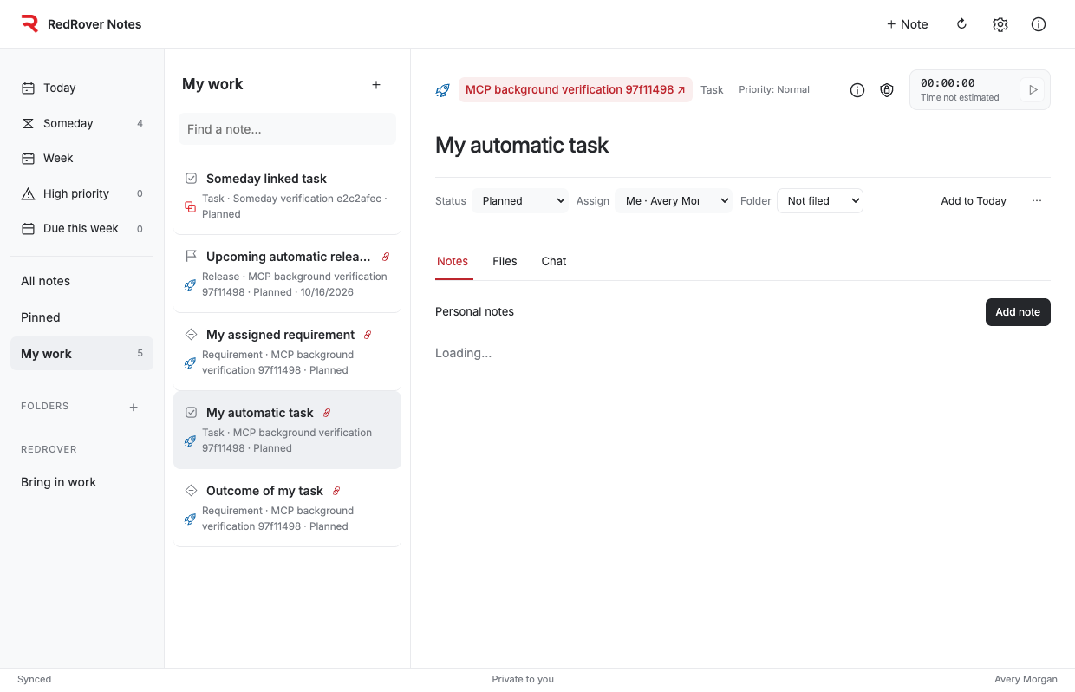Viewport: 1075px width, 692px height.
Task: Switch to the Chat tab
Action: coord(554,261)
